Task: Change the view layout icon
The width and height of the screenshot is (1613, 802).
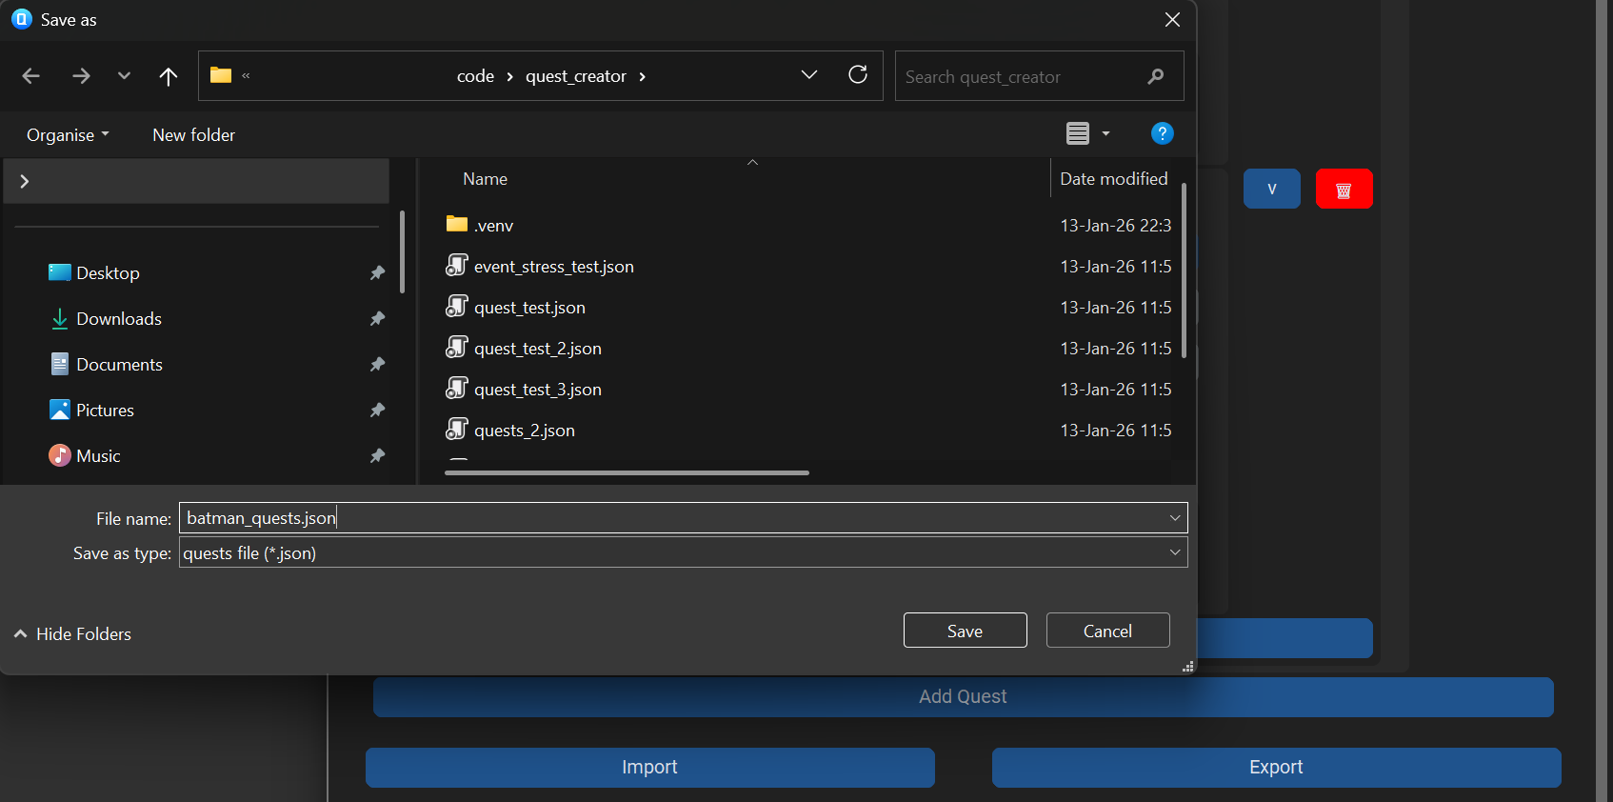Action: [x=1078, y=133]
